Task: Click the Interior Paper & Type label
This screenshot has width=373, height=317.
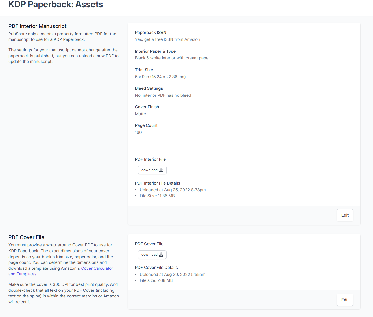Action: click(x=155, y=51)
